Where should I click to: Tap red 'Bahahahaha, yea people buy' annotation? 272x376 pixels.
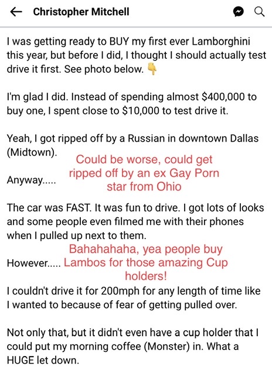pos(146,249)
